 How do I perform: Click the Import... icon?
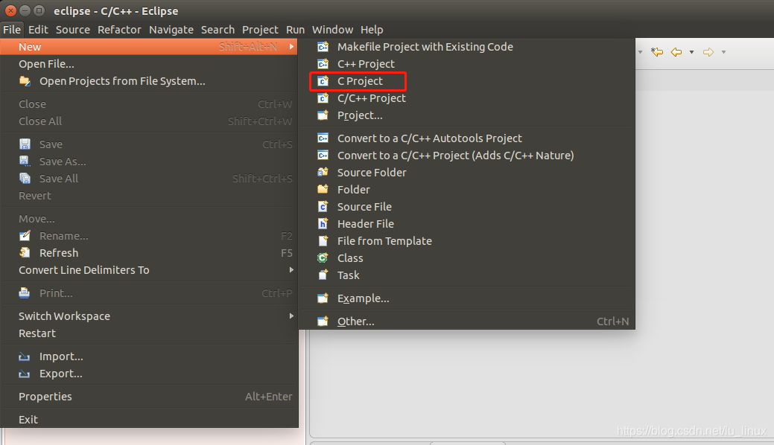25,356
